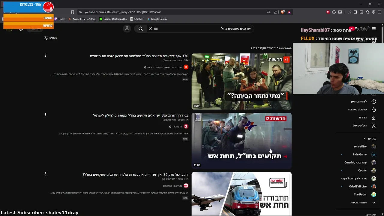Open more options for the 170 אלף video
The image size is (384, 216).
[x=46, y=55]
